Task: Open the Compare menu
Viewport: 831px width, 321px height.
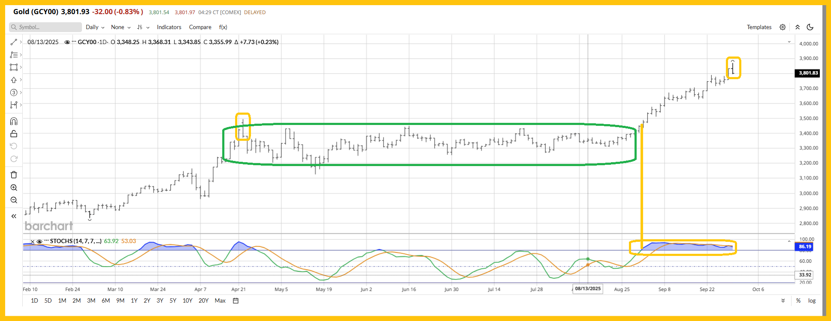Action: pyautogui.click(x=200, y=27)
